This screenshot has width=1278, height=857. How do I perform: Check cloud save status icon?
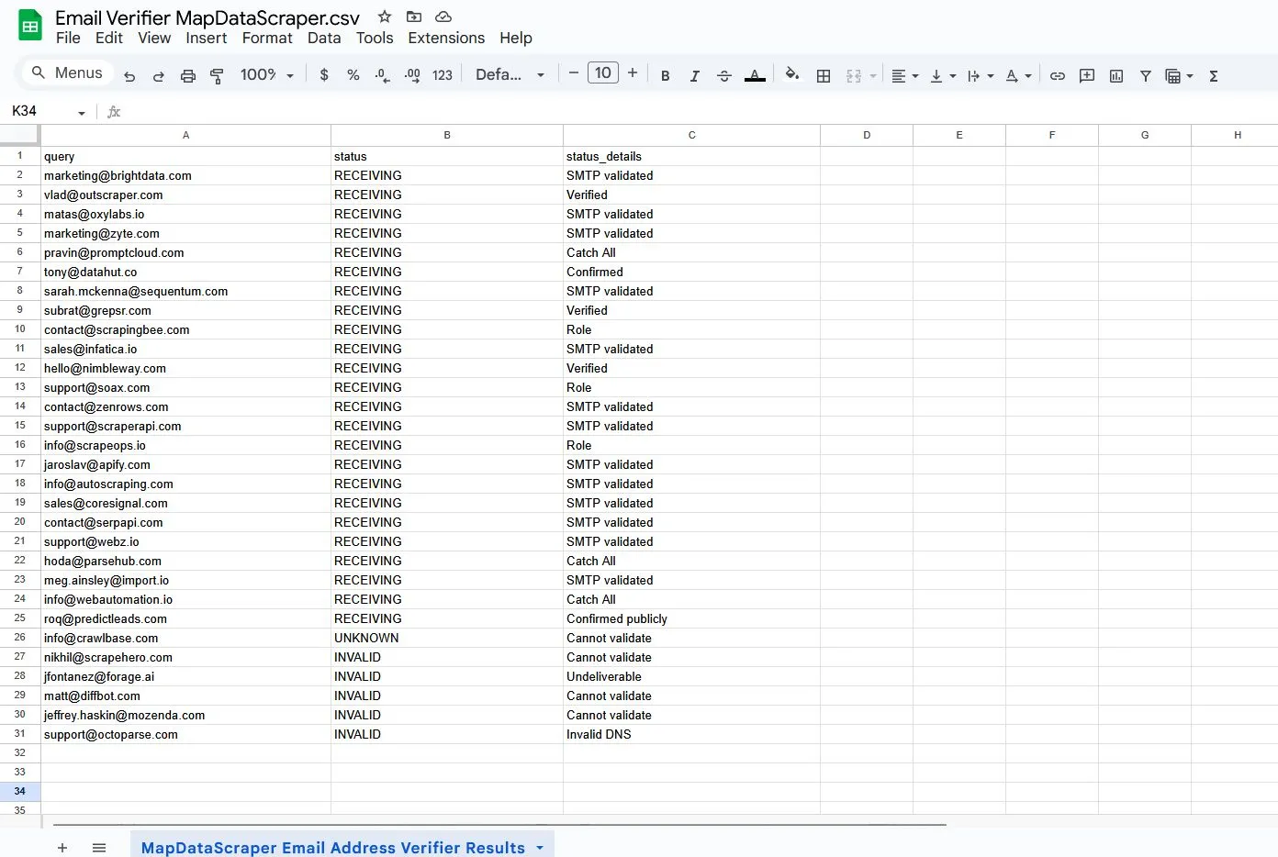tap(443, 17)
